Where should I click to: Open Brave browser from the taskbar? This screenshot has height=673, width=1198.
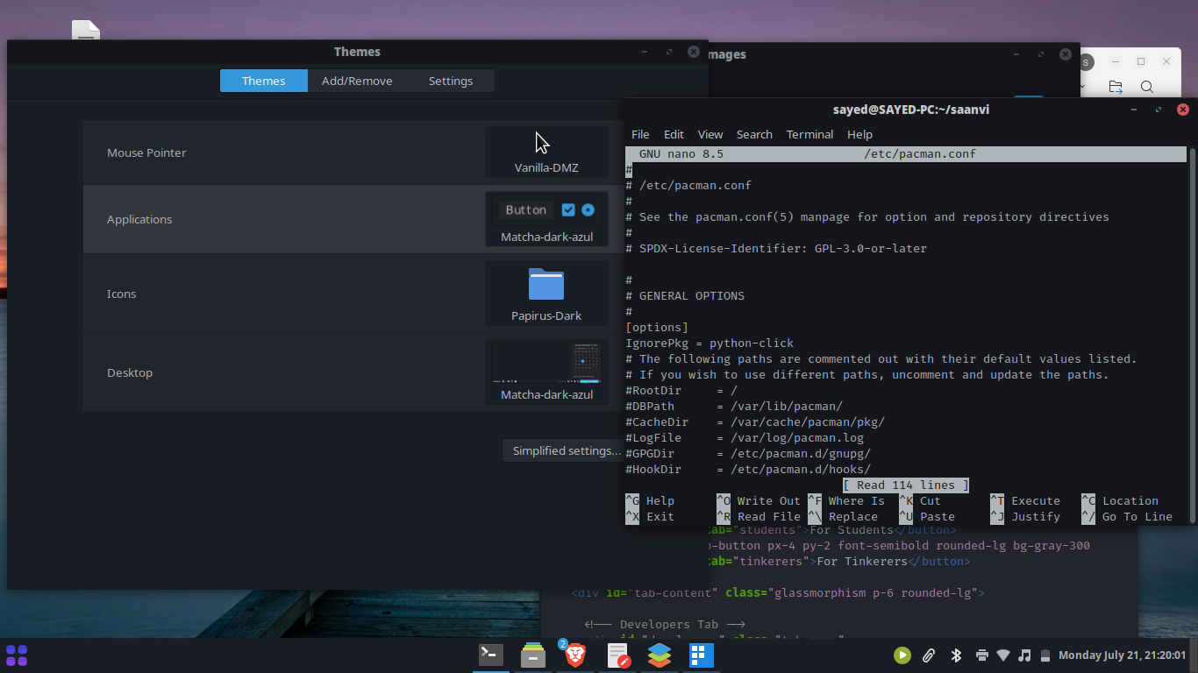pos(574,655)
